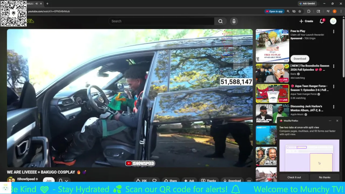Open the Boondocks live stream thumbnail
Image resolution: width=345 pixels, height=194 pixels.
click(x=272, y=73)
